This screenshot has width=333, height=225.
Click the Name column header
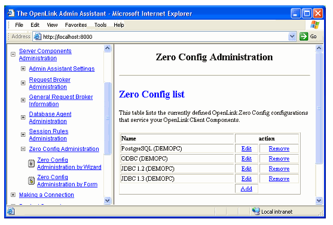point(177,138)
